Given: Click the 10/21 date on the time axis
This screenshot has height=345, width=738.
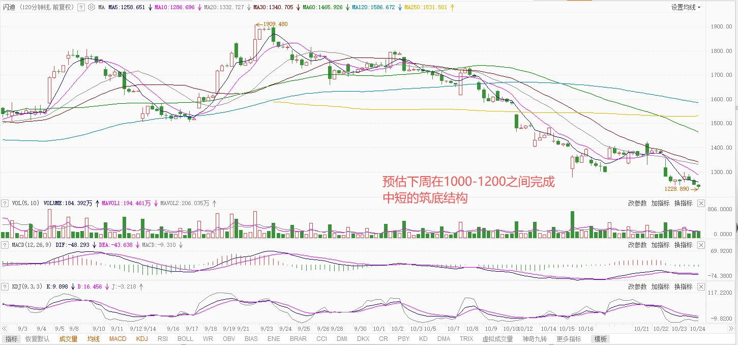Looking at the screenshot, I should (640, 329).
